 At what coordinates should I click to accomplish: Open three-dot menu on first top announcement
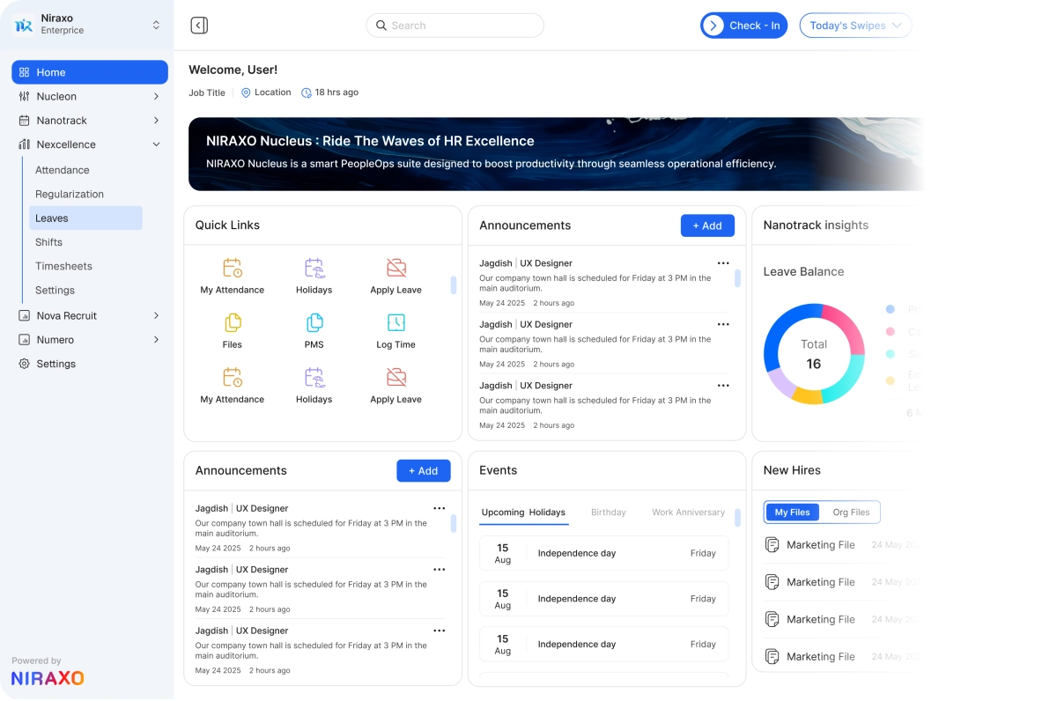[723, 263]
